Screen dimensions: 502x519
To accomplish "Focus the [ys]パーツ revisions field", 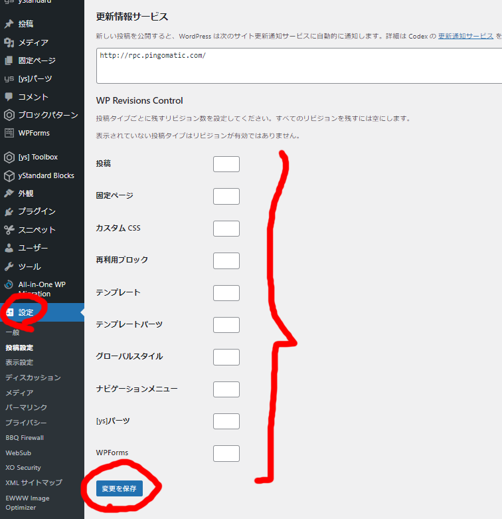I will coord(226,421).
